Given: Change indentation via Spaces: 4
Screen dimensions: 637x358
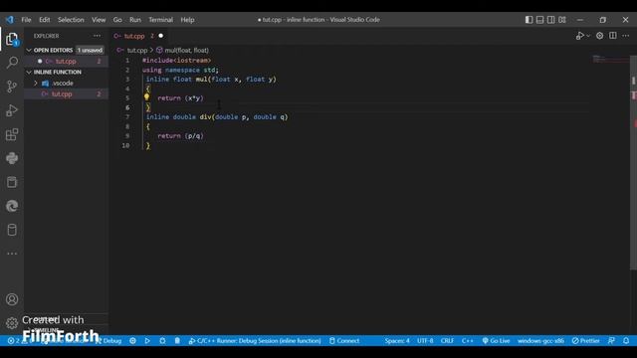Looking at the screenshot, I should [x=397, y=341].
